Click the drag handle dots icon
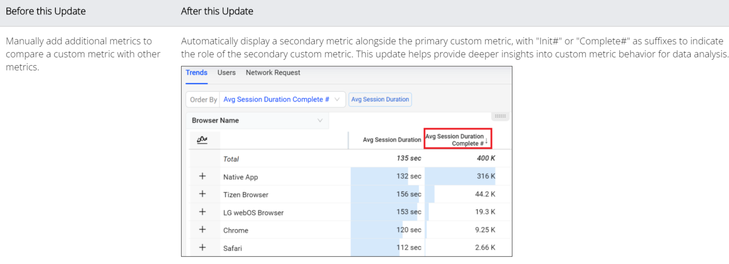Image resolution: width=729 pixels, height=264 pixels. tap(500, 116)
